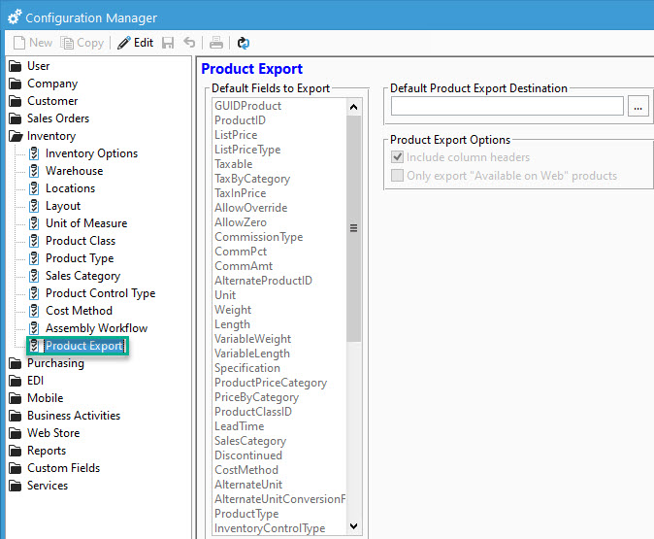Open the Cost Method config item

79,311
